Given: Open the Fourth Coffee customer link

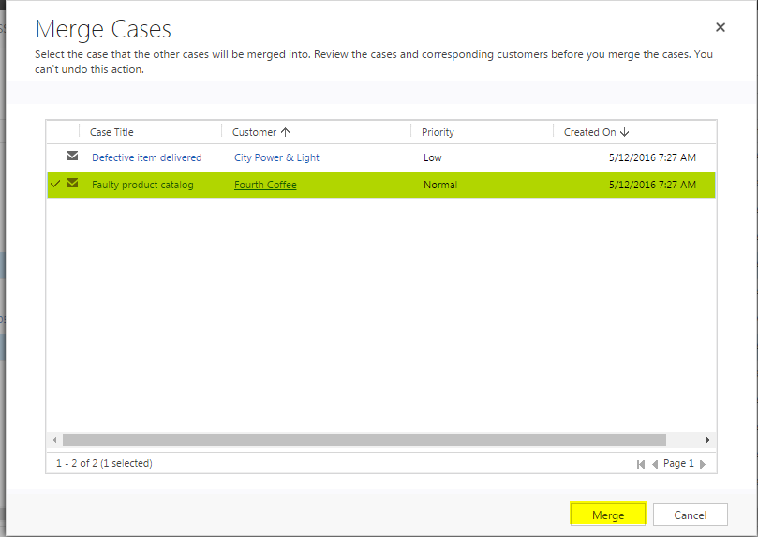Looking at the screenshot, I should coord(265,185).
